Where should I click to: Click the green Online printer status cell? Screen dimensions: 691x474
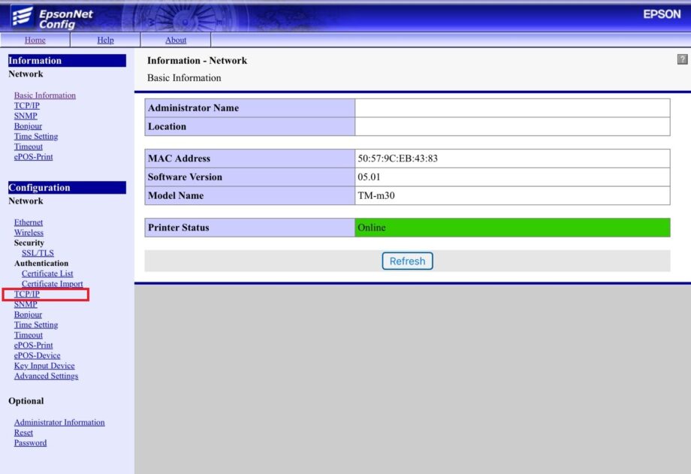pos(511,228)
